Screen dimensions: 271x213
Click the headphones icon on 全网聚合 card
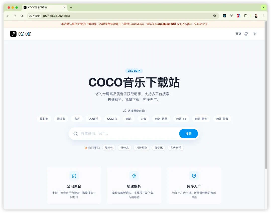pos(74,176)
